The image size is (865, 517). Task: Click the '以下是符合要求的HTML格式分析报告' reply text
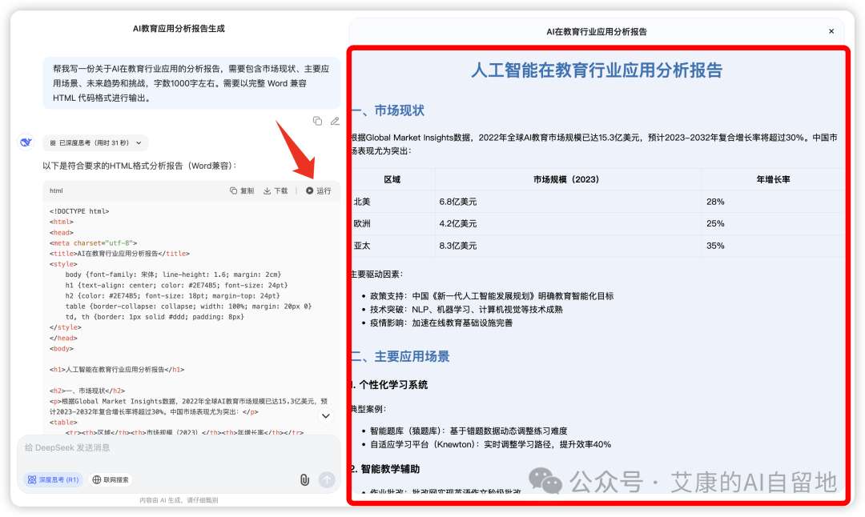coord(140,166)
